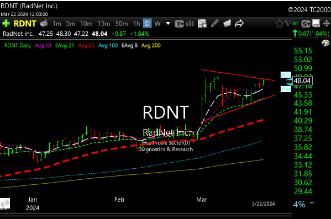Click the yellow RDNT symbol in toolbar
The image size is (331, 219).
pyautogui.click(x=25, y=24)
